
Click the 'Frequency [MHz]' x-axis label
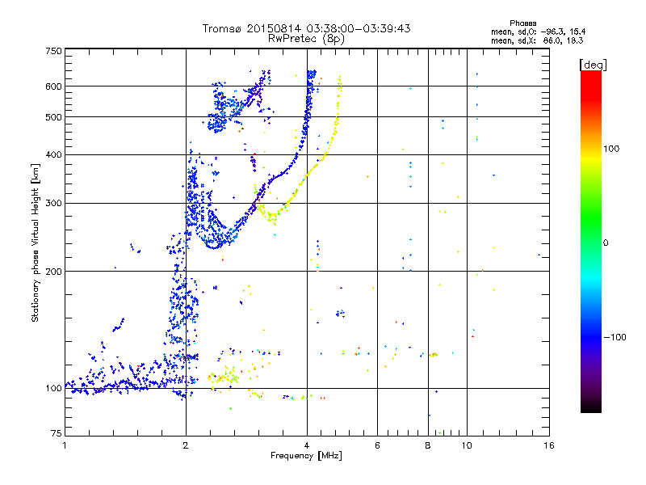306,456
